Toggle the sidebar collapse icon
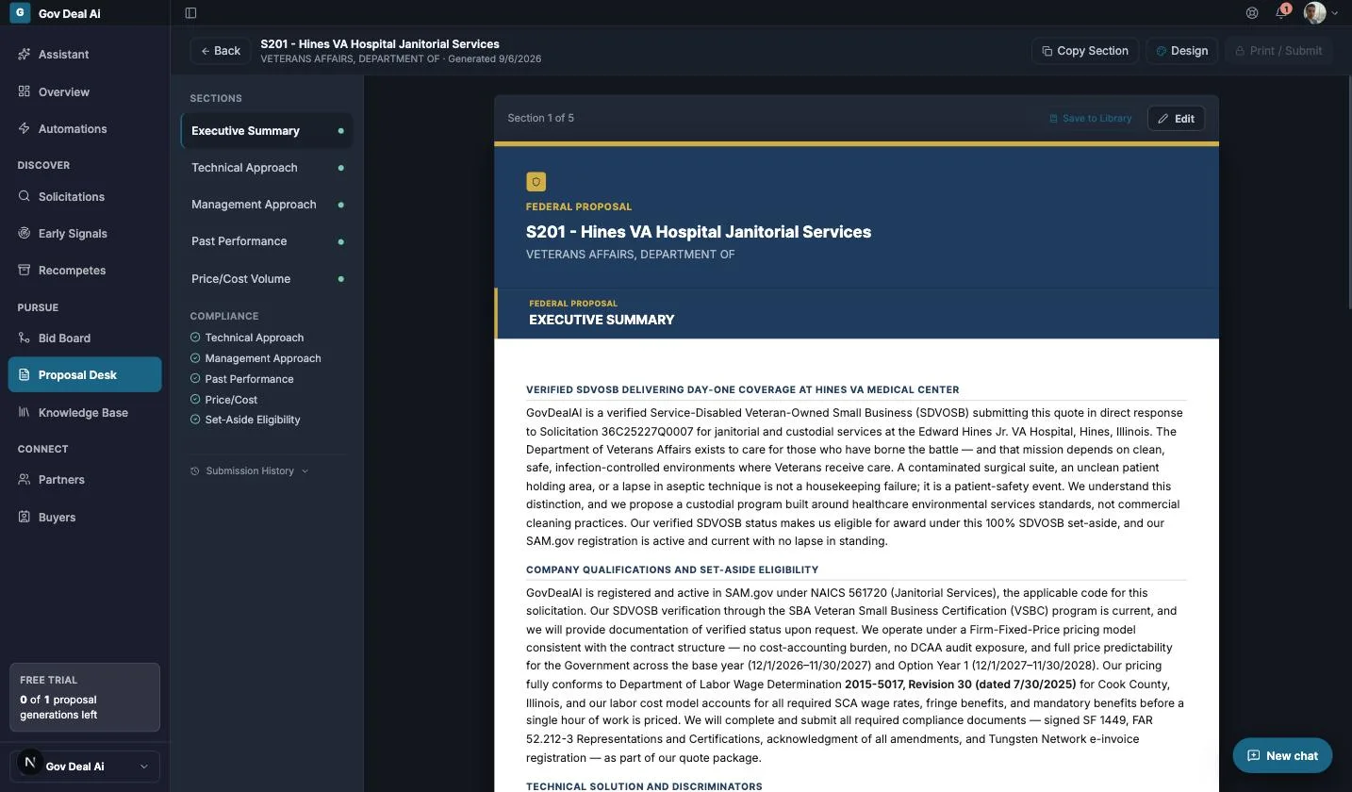 coord(190,13)
